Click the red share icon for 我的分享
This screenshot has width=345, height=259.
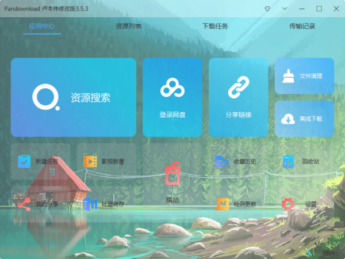(x=24, y=204)
